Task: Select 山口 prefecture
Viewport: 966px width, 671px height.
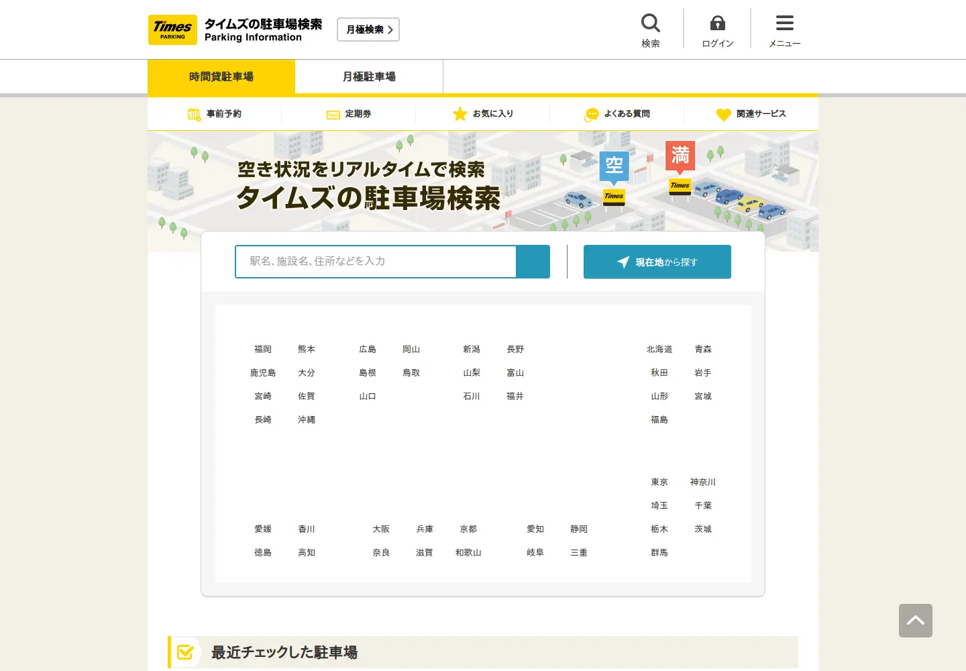Action: [368, 397]
